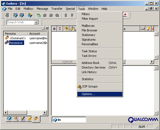This screenshot has height=130, width=160.
Task: Click the Check Mail IN tray icon
Action: [x=15, y=15]
